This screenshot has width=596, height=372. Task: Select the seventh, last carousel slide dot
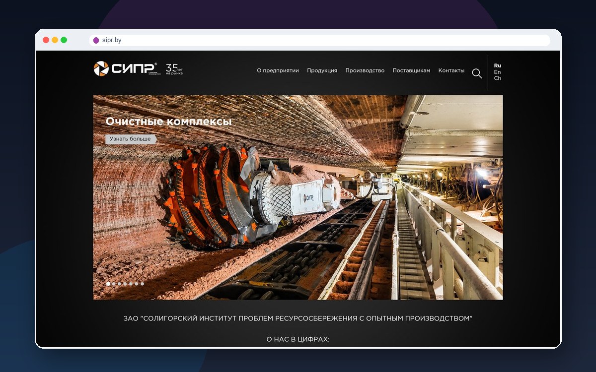pos(142,284)
